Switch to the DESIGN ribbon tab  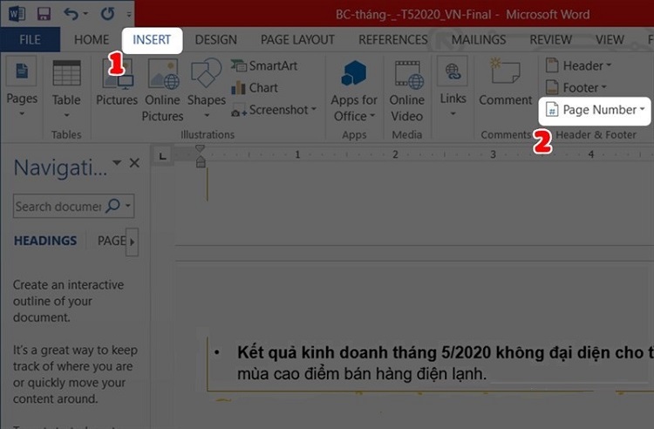click(x=215, y=39)
